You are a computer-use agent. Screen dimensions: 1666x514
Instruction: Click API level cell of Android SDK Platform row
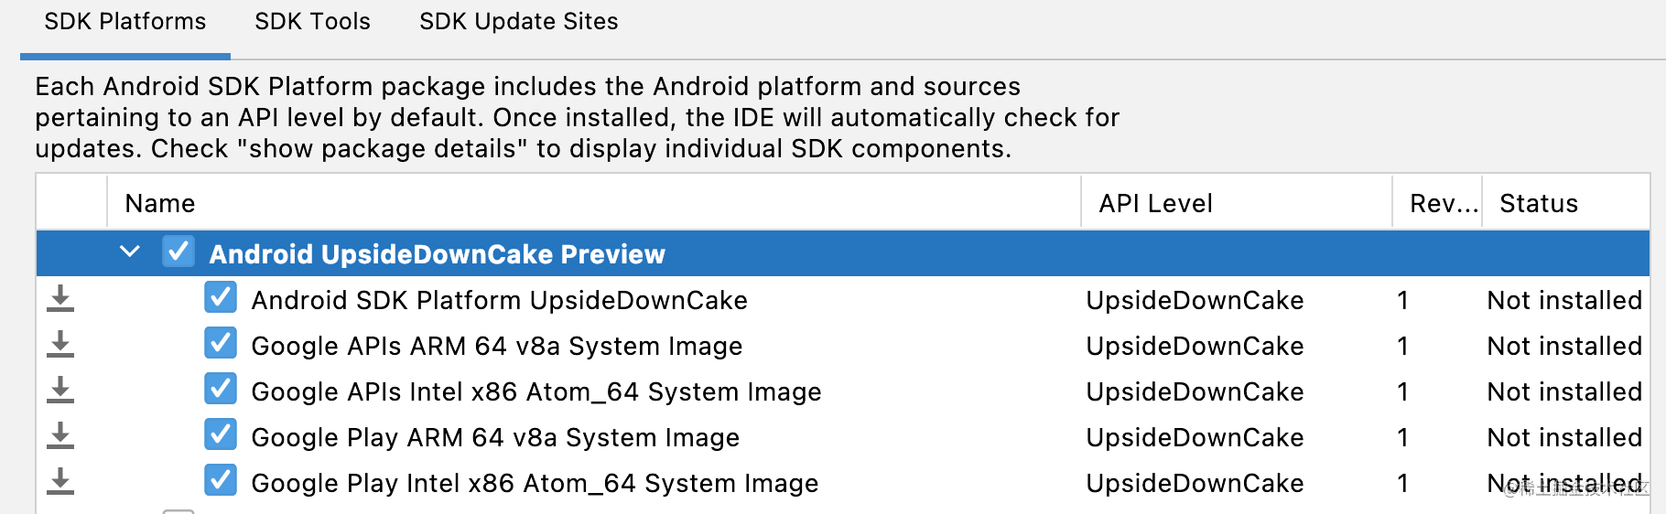point(1195,300)
